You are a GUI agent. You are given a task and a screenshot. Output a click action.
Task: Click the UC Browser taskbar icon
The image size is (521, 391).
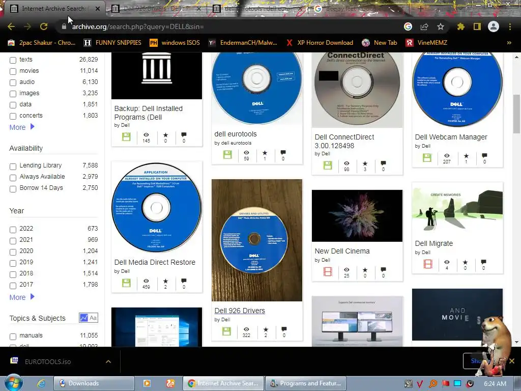tap(170, 383)
